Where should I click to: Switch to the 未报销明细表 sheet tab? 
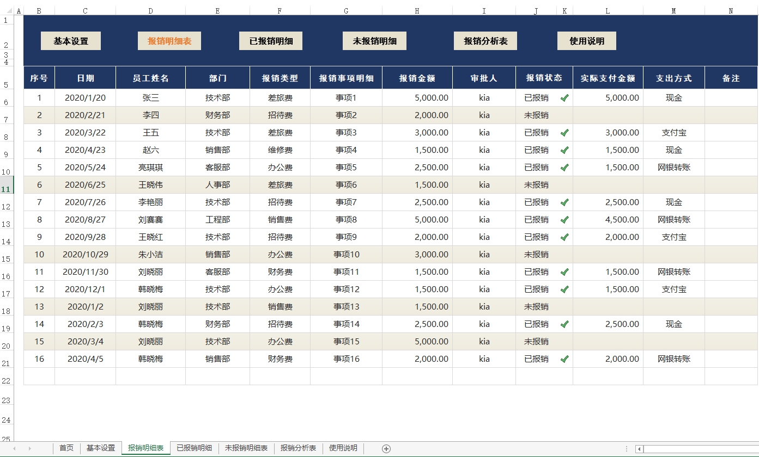coord(246,448)
